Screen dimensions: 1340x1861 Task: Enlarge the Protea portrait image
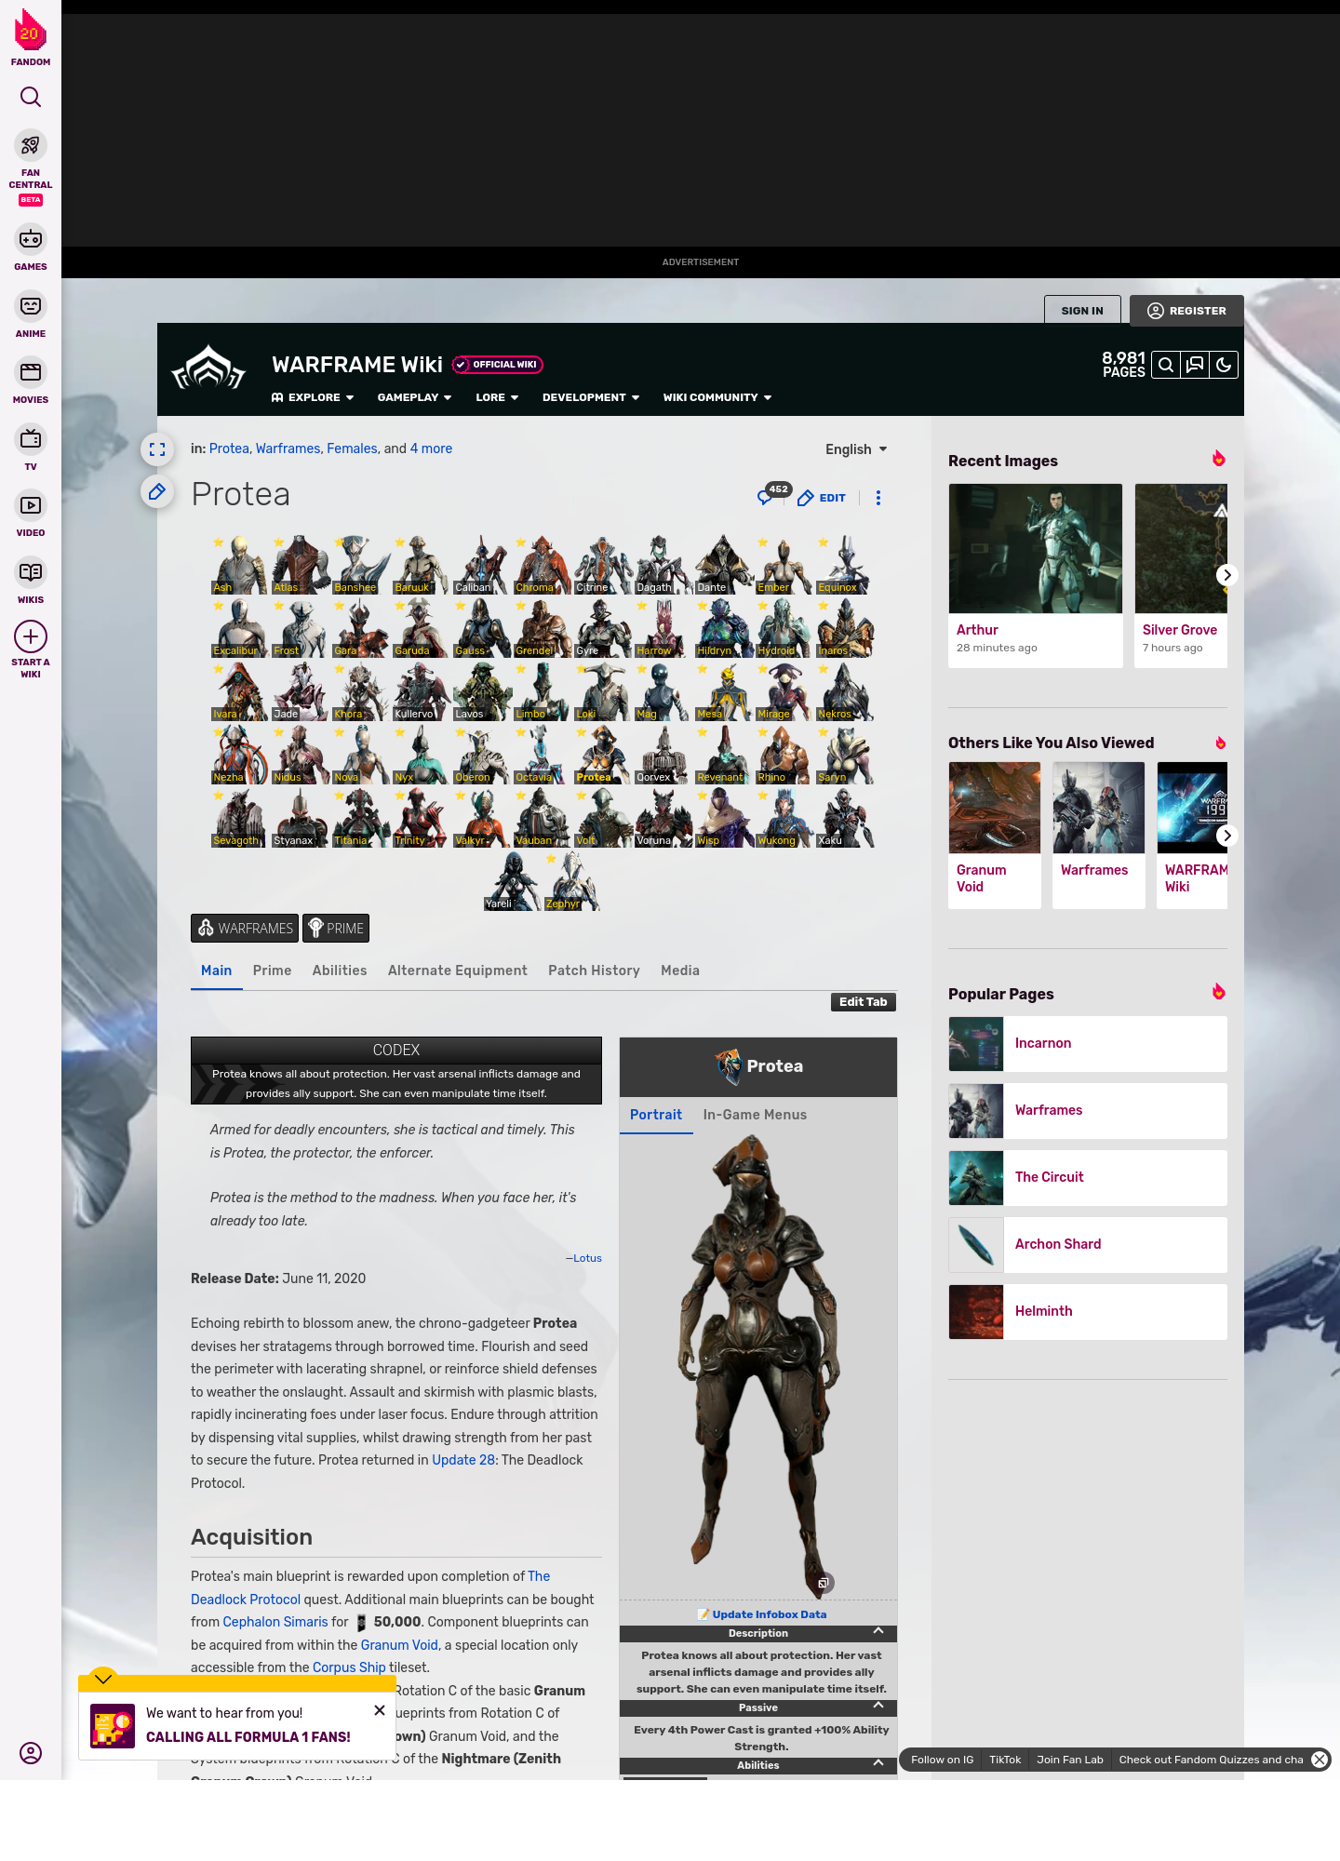pyautogui.click(x=823, y=1583)
